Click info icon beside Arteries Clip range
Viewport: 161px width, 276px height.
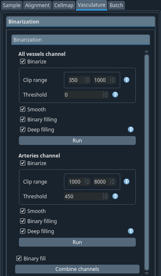pyautogui.click(x=127, y=181)
